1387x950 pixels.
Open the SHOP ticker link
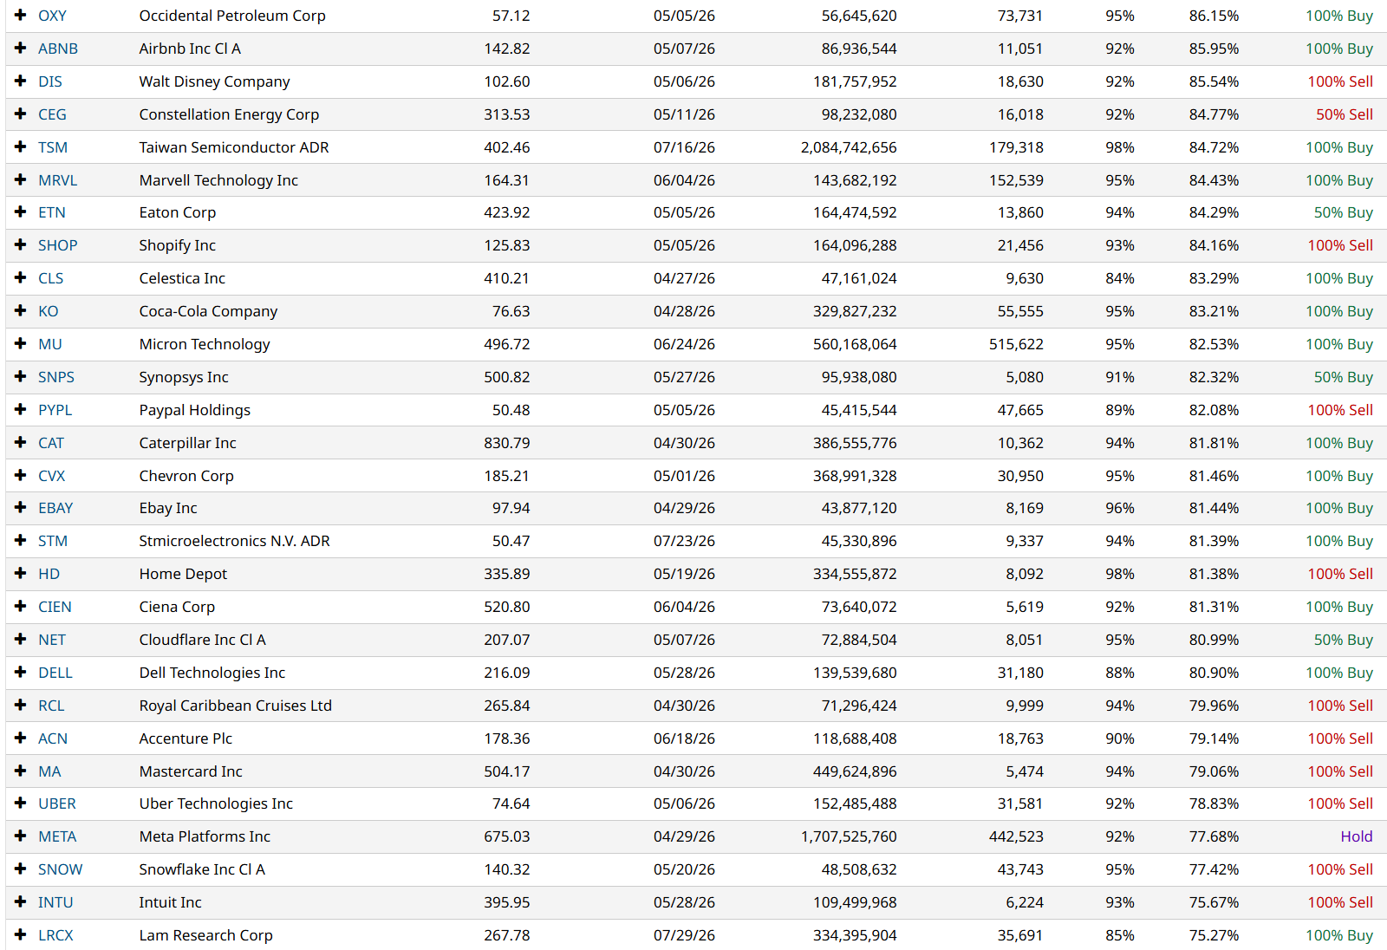(58, 245)
